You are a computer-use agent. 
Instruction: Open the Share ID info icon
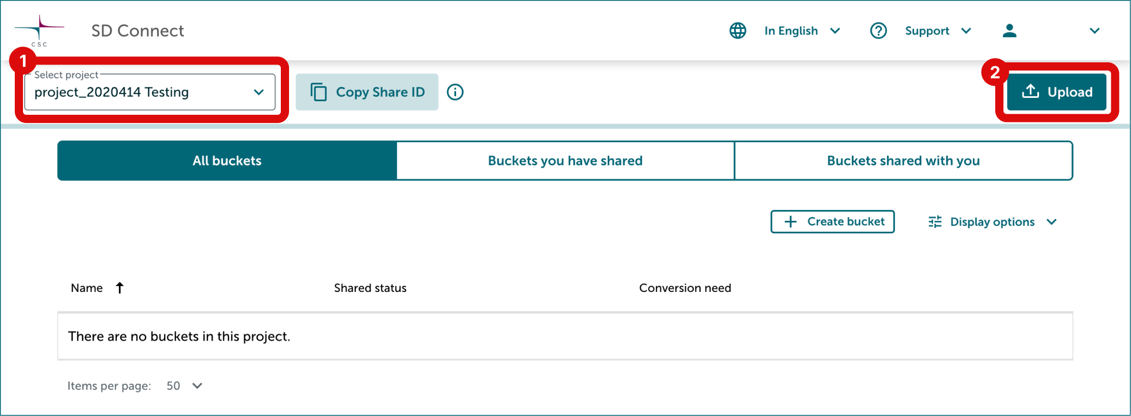pos(455,92)
